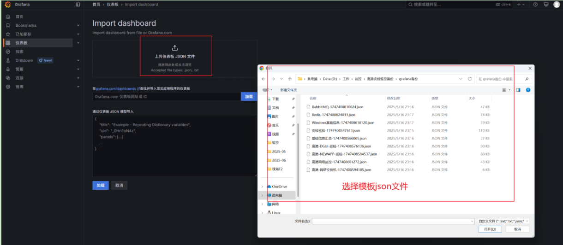Toggle the preview pane icon
563x245 pixels.
(518, 90)
